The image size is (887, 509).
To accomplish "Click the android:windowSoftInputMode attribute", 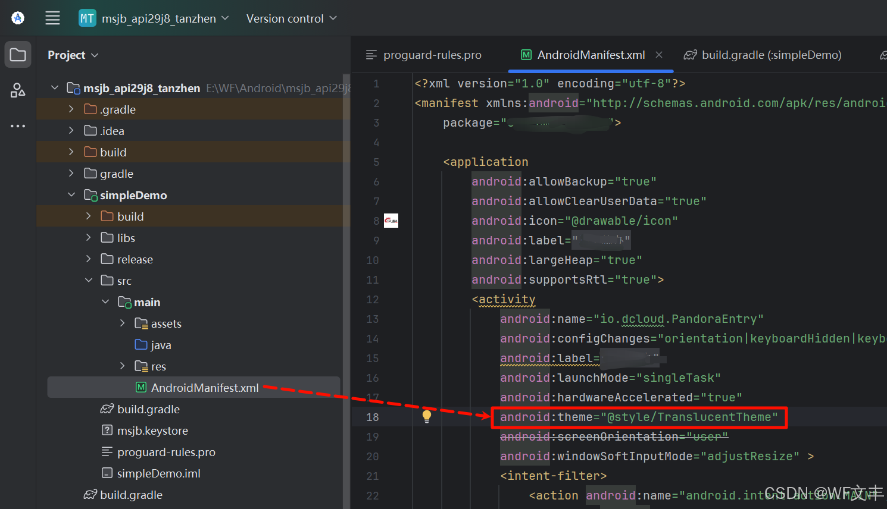I will (650, 456).
